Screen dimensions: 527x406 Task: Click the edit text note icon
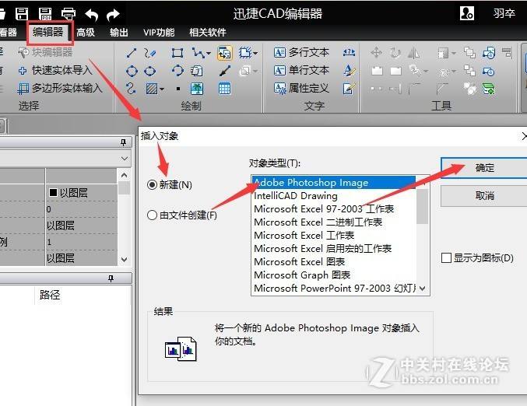click(349, 89)
